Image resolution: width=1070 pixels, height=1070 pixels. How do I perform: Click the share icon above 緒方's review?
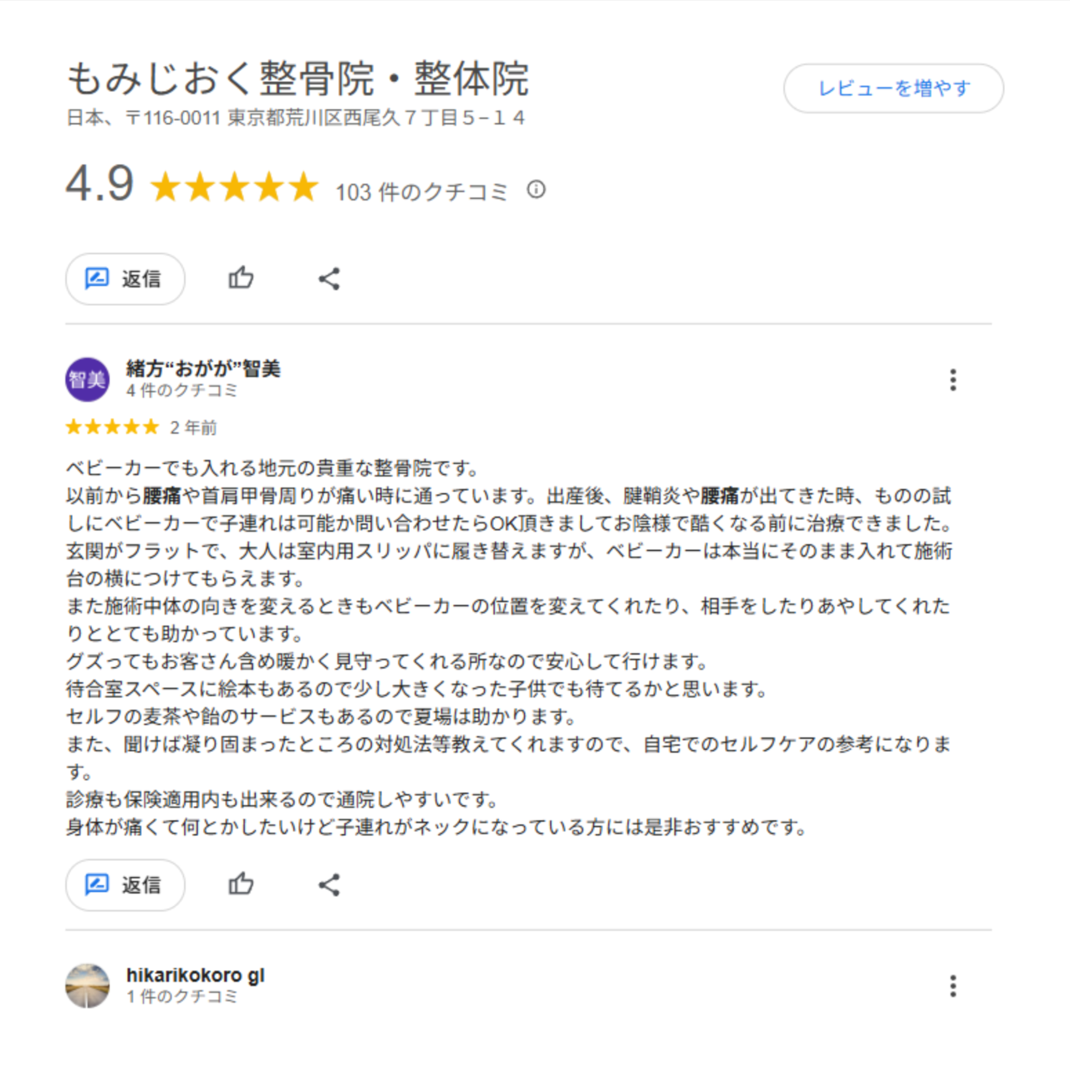[x=329, y=278]
